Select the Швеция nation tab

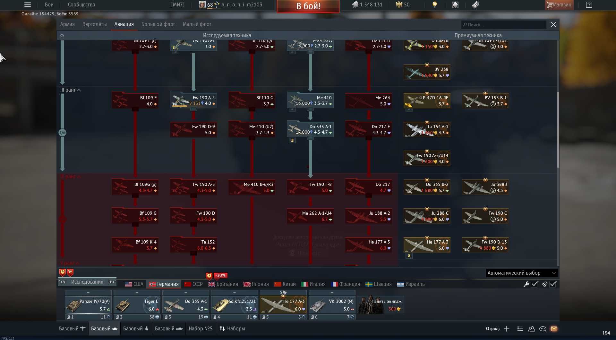[379, 284]
